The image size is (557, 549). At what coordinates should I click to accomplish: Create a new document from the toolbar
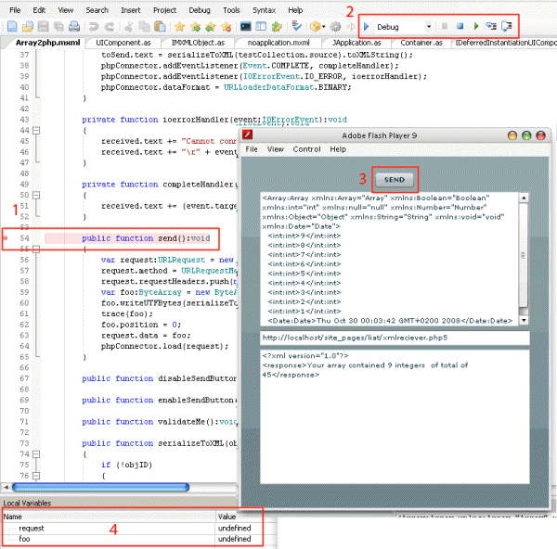[12, 26]
